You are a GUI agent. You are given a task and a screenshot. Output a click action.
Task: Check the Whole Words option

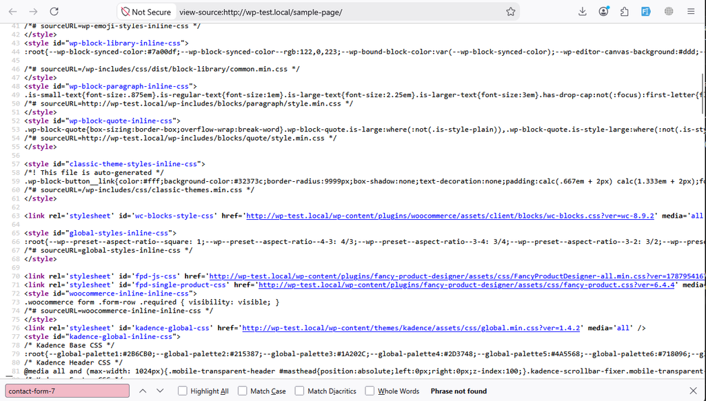[370, 391]
